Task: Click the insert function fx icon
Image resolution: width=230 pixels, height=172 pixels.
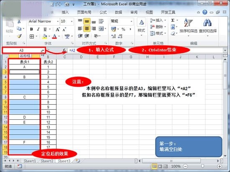Action: [x=64, y=50]
